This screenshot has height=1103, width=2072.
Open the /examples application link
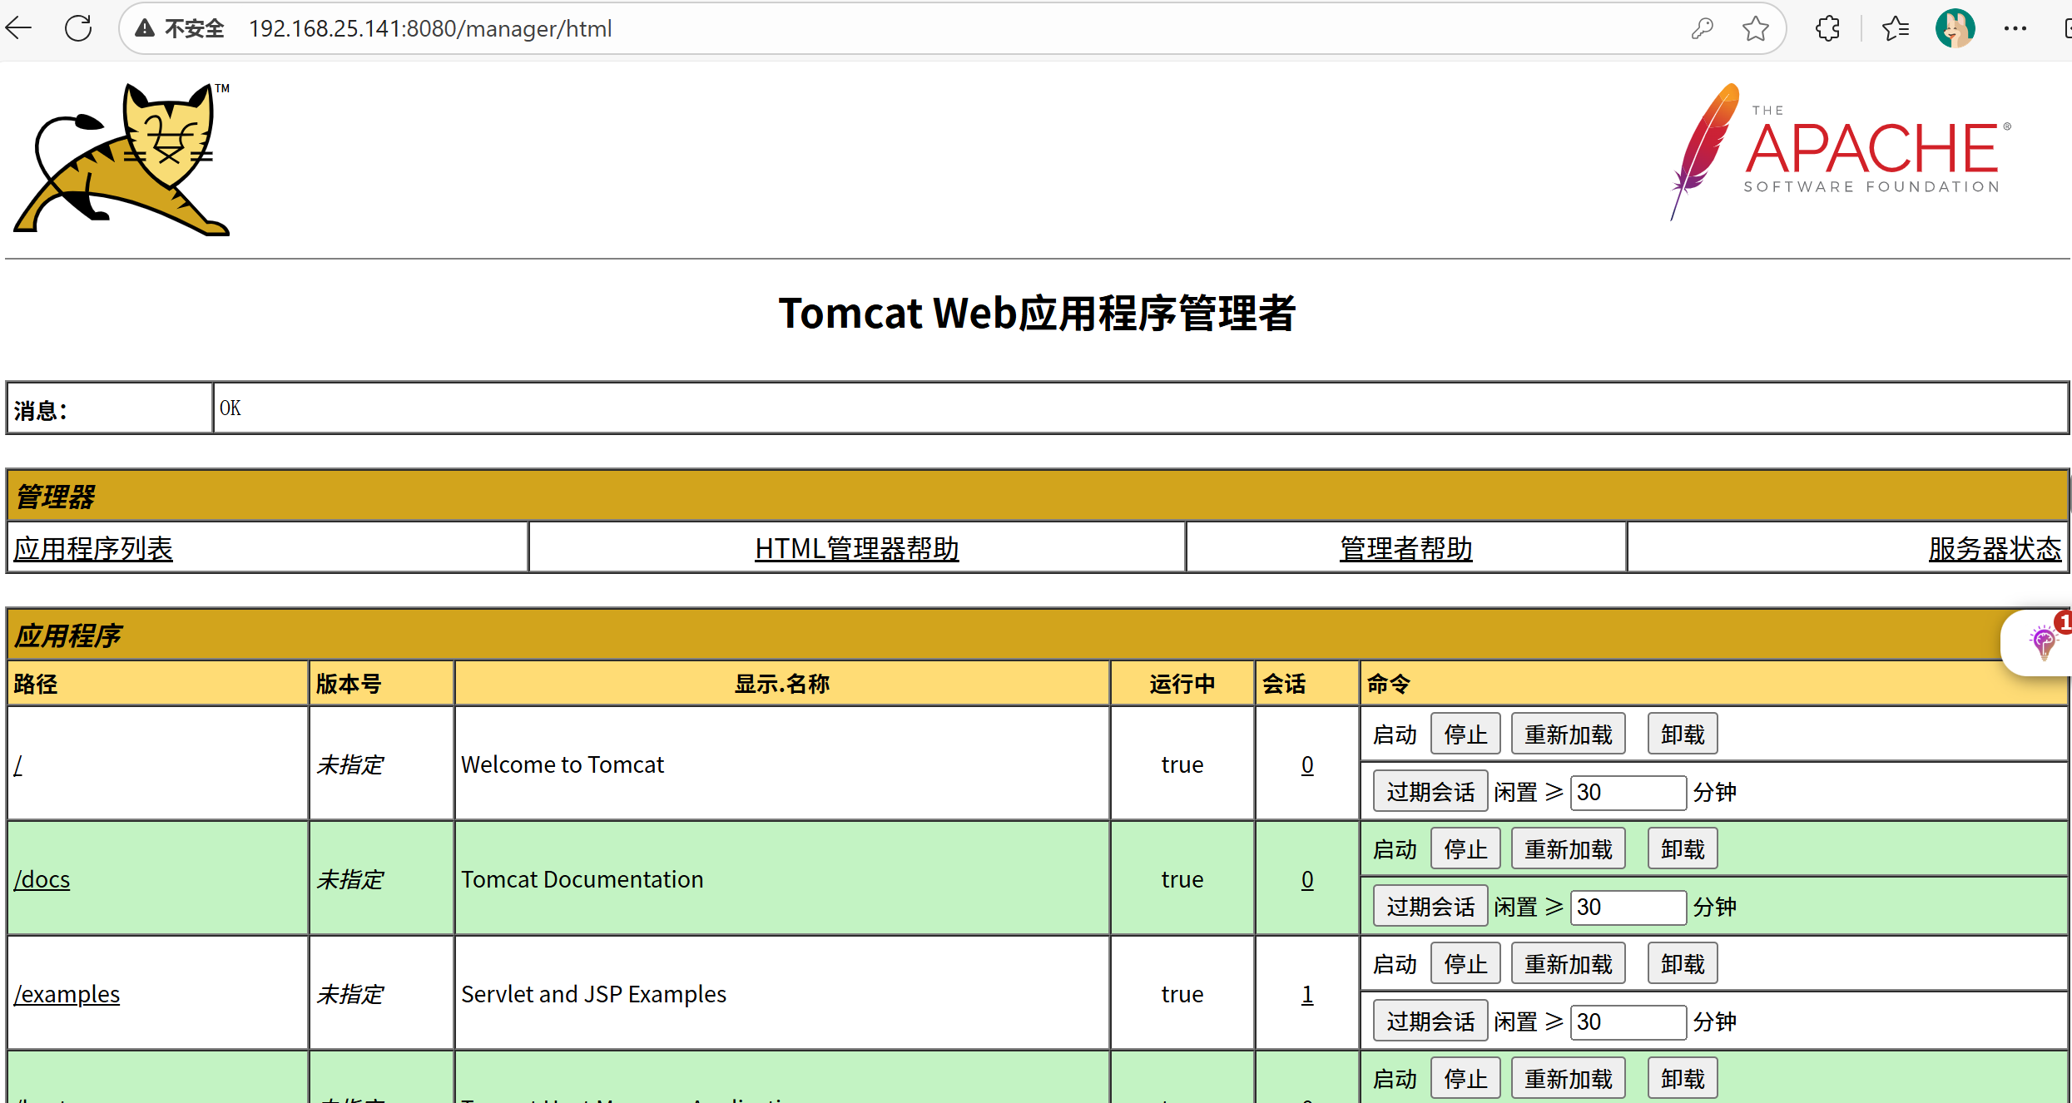67,994
